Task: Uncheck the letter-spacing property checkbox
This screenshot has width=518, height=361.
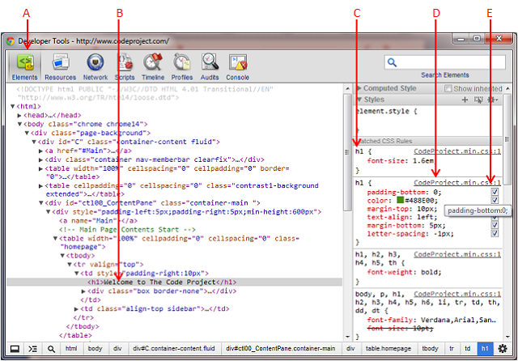Action: [495, 233]
